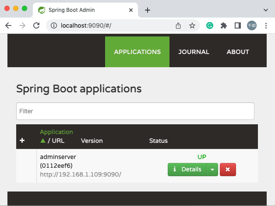The width and height of the screenshot is (275, 206).
Task: Go back in browser history
Action: click(8, 25)
